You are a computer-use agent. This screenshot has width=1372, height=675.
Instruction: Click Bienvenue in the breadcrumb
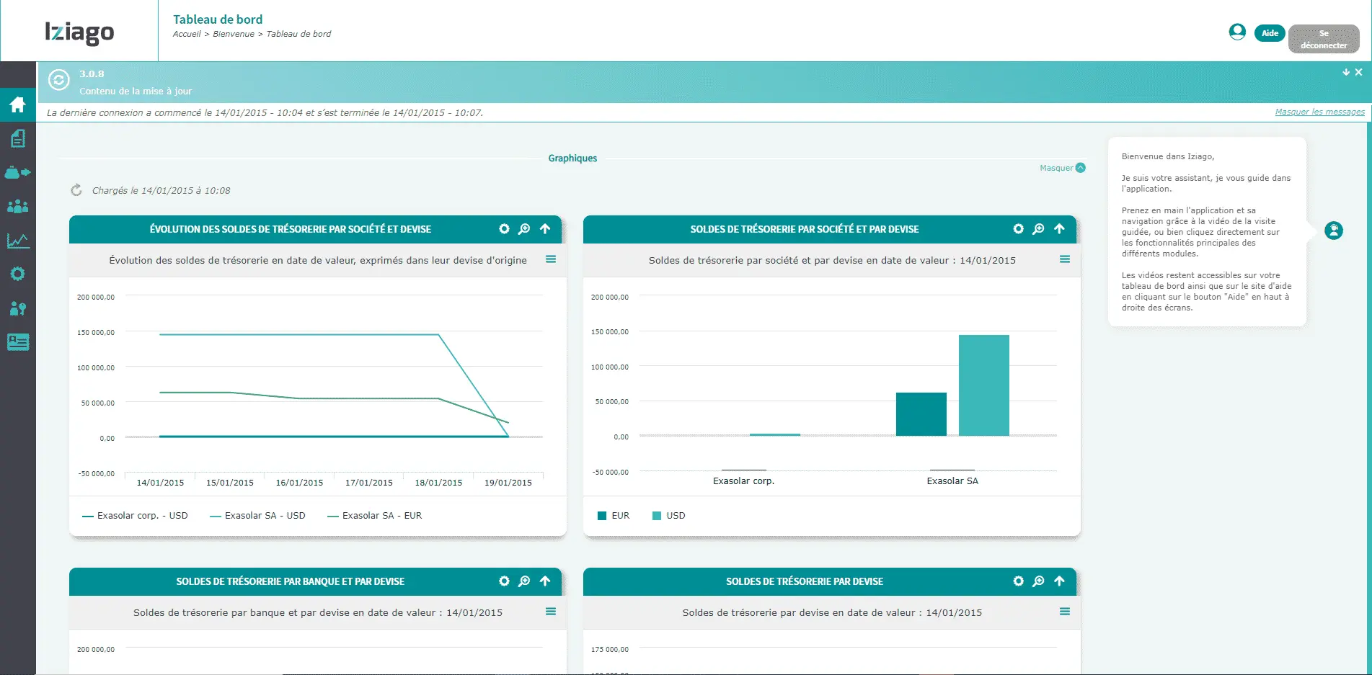point(233,34)
